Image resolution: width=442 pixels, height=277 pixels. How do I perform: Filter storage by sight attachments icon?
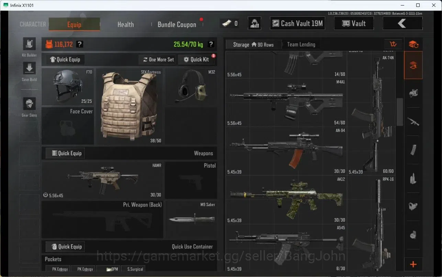pos(413,206)
